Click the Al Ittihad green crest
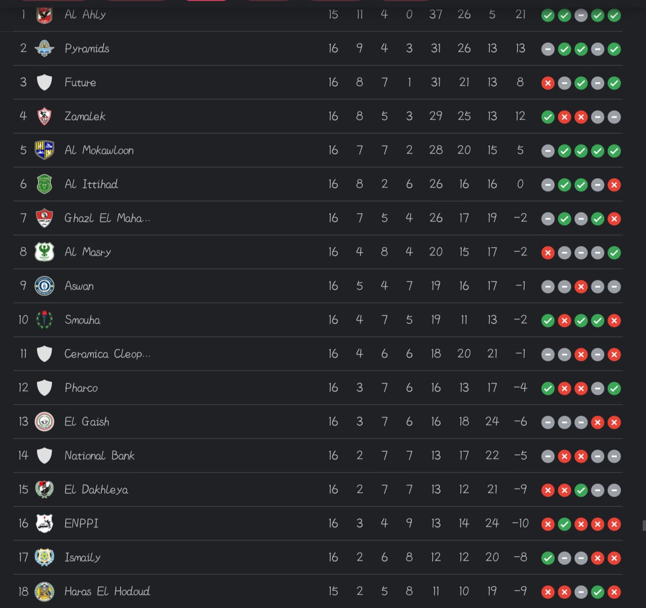Screen dimensions: 646x608 44,184
